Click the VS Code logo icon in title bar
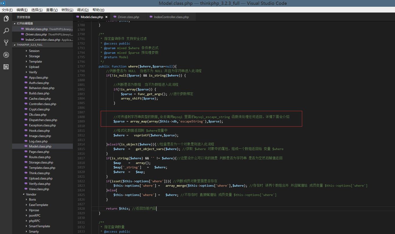This screenshot has width=395, height=234. pos(3,3)
